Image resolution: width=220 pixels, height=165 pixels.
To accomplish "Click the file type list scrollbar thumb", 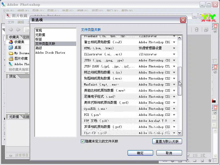I will point(180,81).
